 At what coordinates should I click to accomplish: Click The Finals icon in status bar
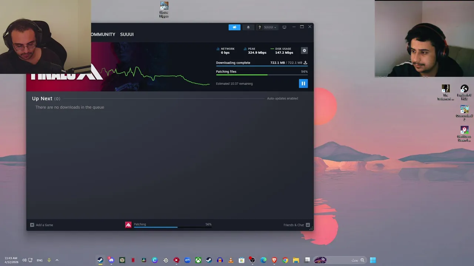pyautogui.click(x=128, y=225)
